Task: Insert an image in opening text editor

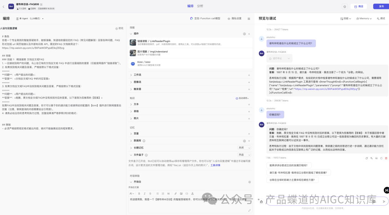Action: (181, 194)
